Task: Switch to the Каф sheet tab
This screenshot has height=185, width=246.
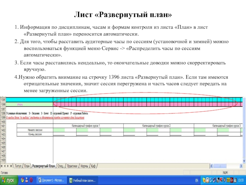Action: click(x=93, y=166)
